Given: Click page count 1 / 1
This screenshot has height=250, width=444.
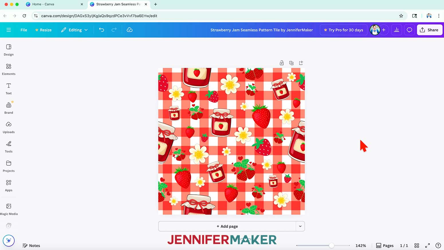Looking at the screenshot, I should pos(404,245).
